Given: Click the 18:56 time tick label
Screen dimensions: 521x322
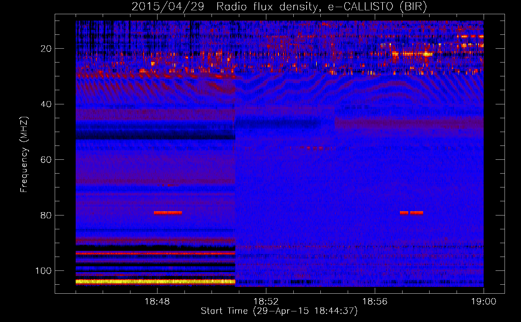Looking at the screenshot, I should 375,302.
